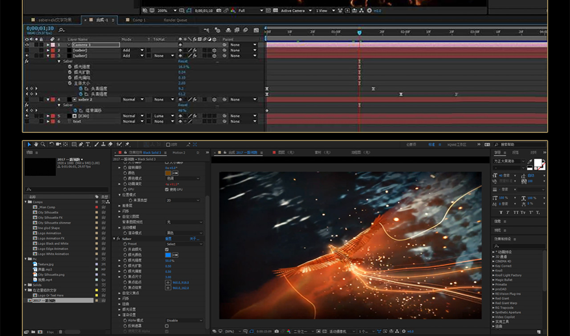Screen dimensions: 570x336
Task: Select the Zoom magnifier tool
Action: [43, 144]
